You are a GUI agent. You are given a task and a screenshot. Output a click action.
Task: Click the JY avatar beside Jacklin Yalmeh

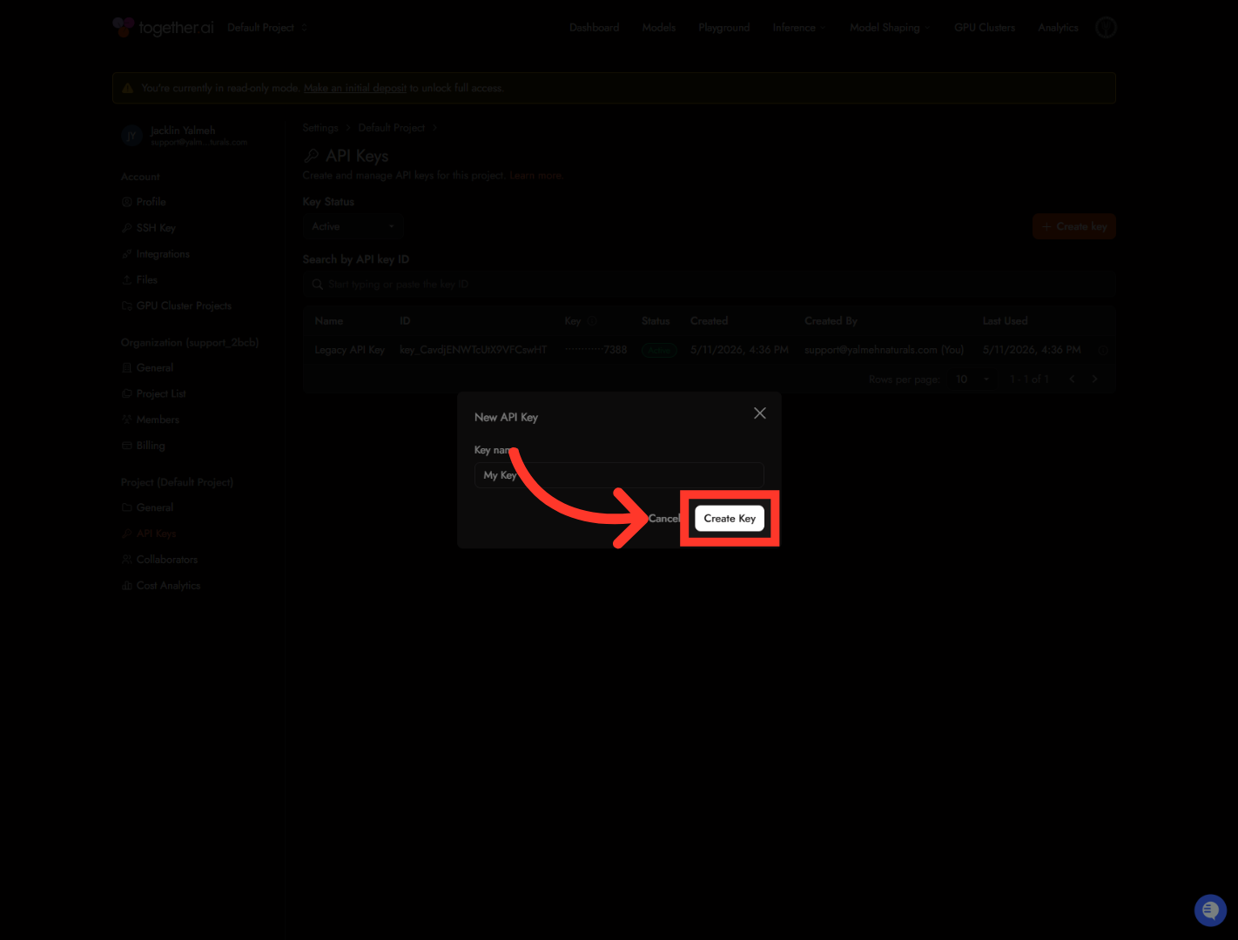click(x=131, y=135)
